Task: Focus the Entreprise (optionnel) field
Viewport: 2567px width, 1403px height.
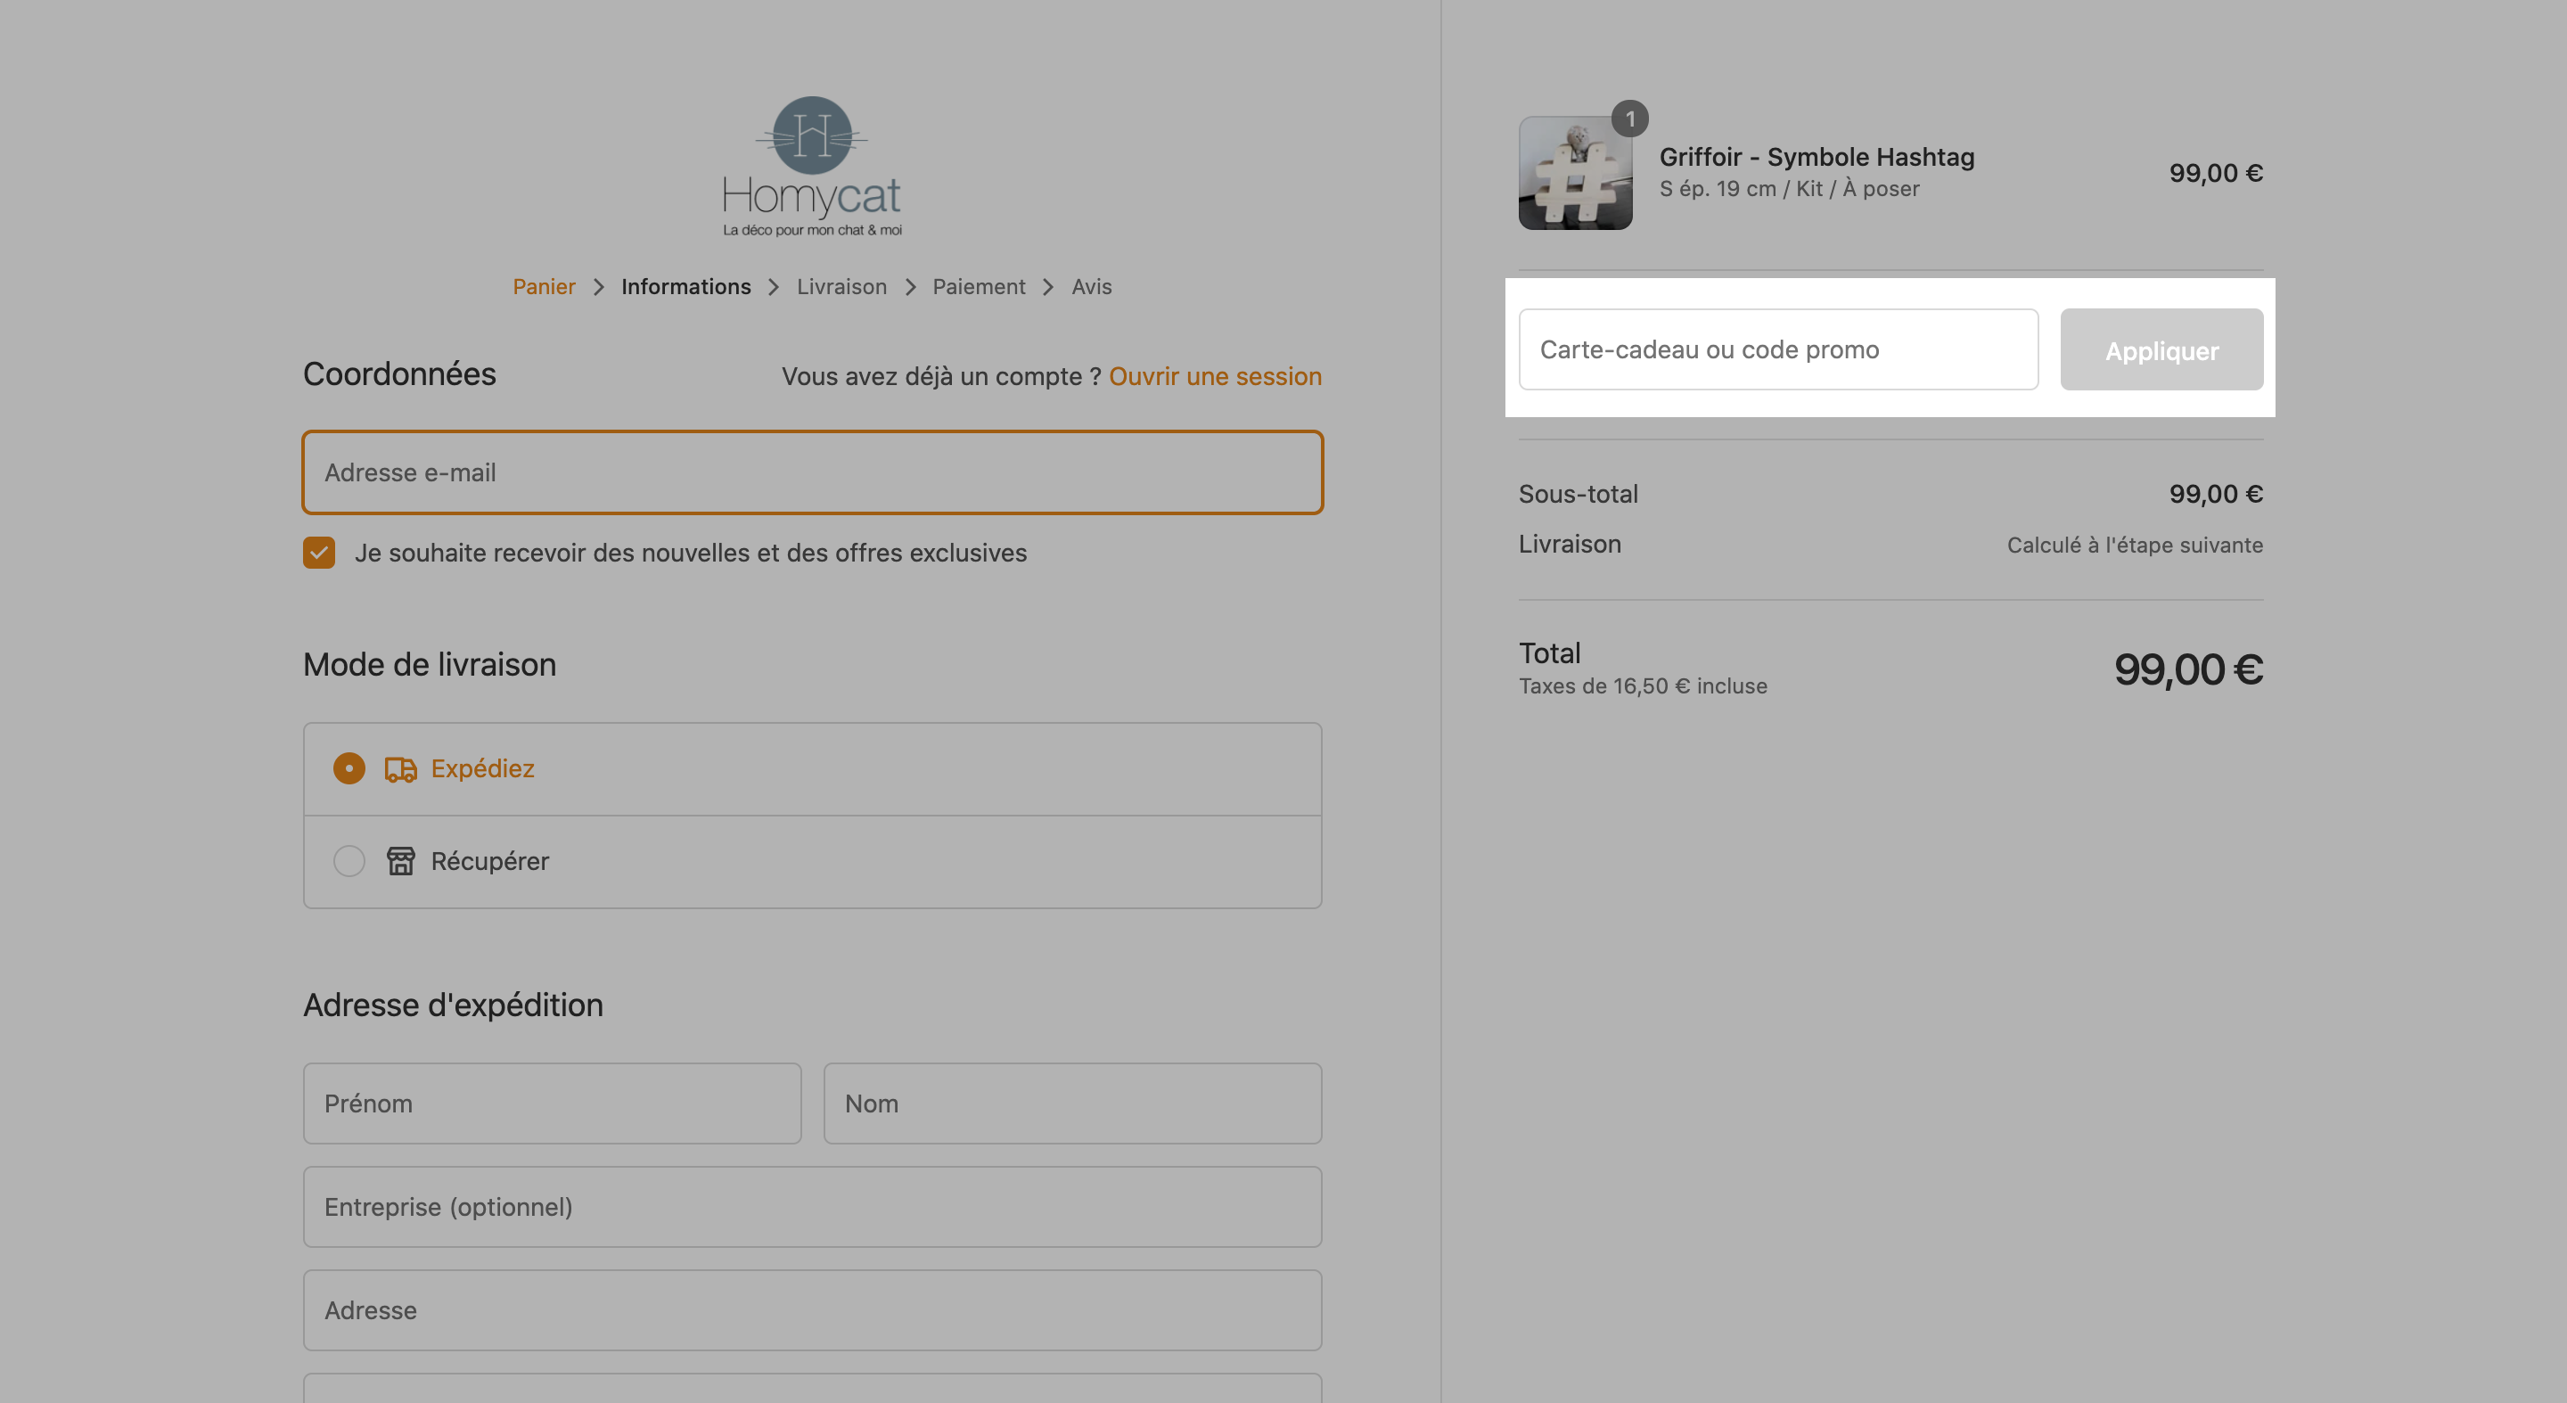Action: (812, 1207)
